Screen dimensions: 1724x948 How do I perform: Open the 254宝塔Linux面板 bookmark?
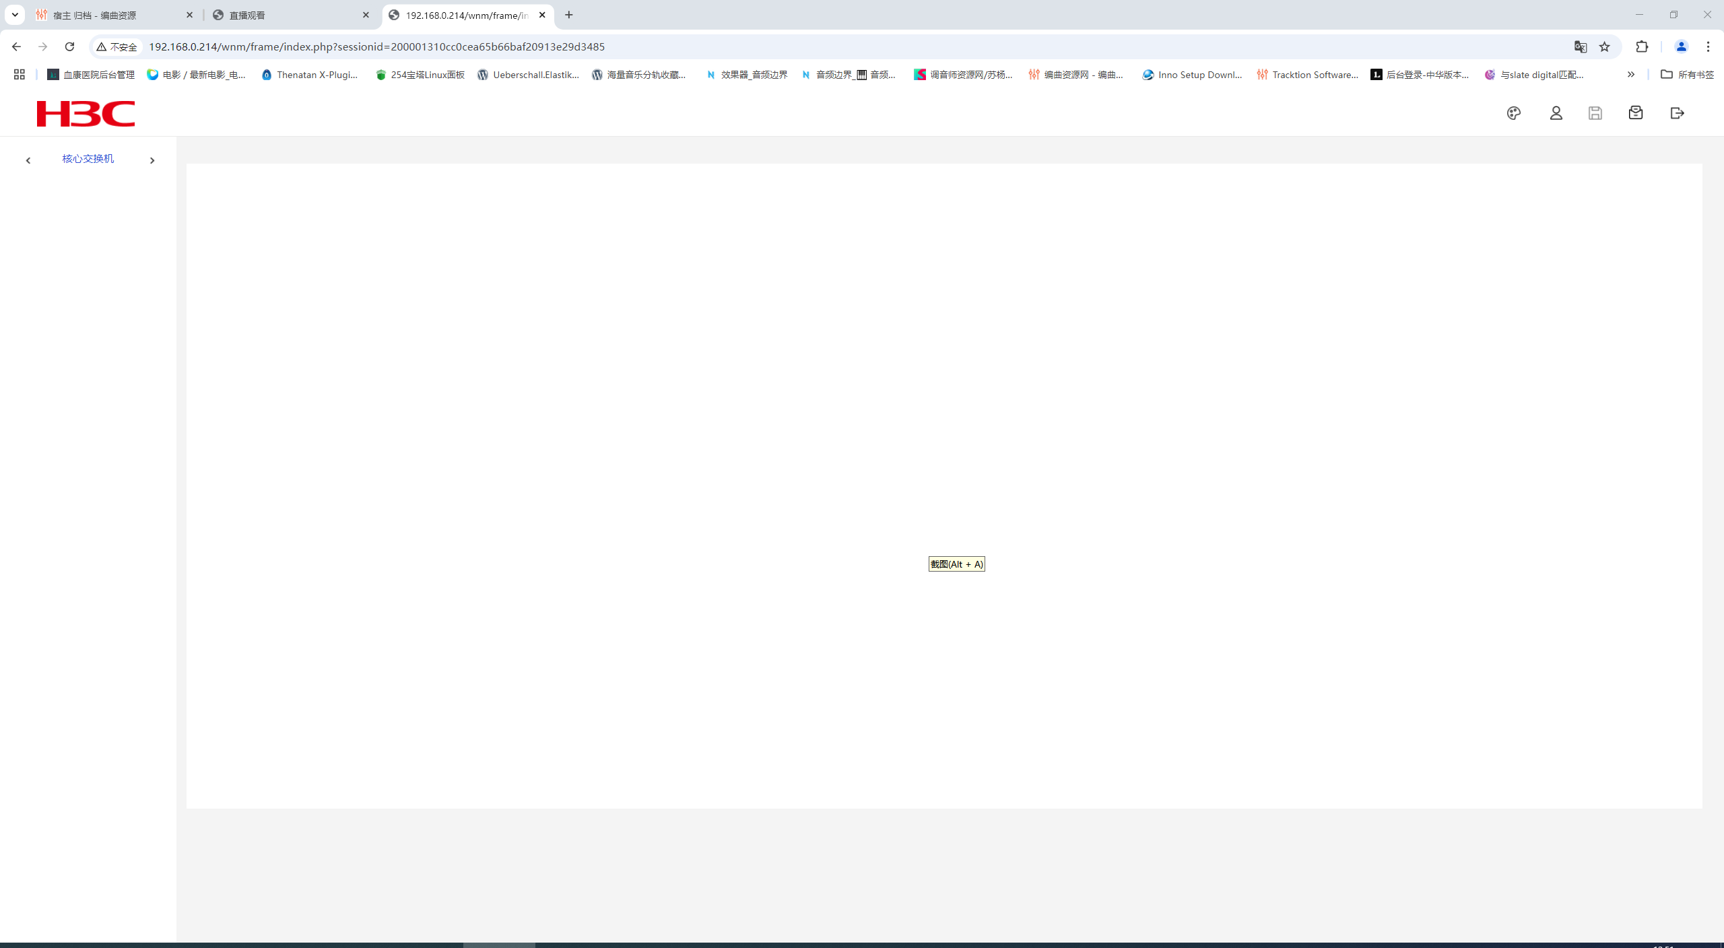coord(420,75)
